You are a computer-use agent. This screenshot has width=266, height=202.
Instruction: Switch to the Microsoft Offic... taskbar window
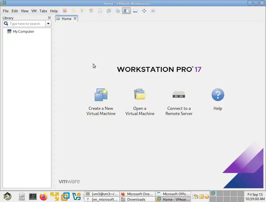coord(173,194)
